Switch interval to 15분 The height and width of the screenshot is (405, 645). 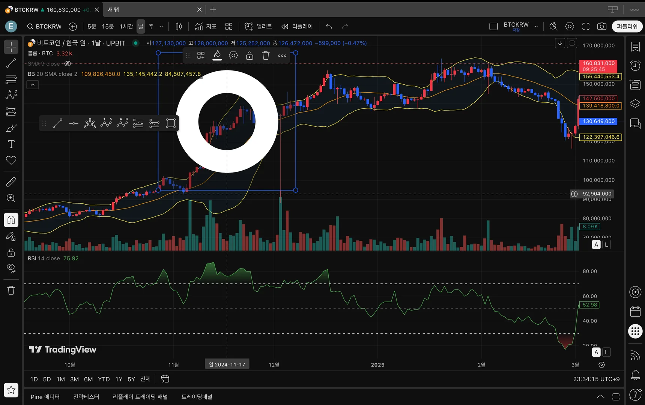click(x=108, y=26)
